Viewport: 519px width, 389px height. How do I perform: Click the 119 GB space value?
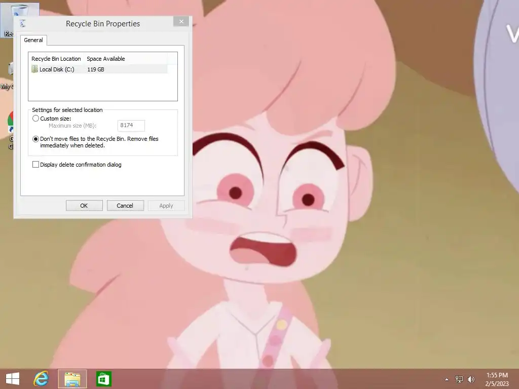point(96,69)
